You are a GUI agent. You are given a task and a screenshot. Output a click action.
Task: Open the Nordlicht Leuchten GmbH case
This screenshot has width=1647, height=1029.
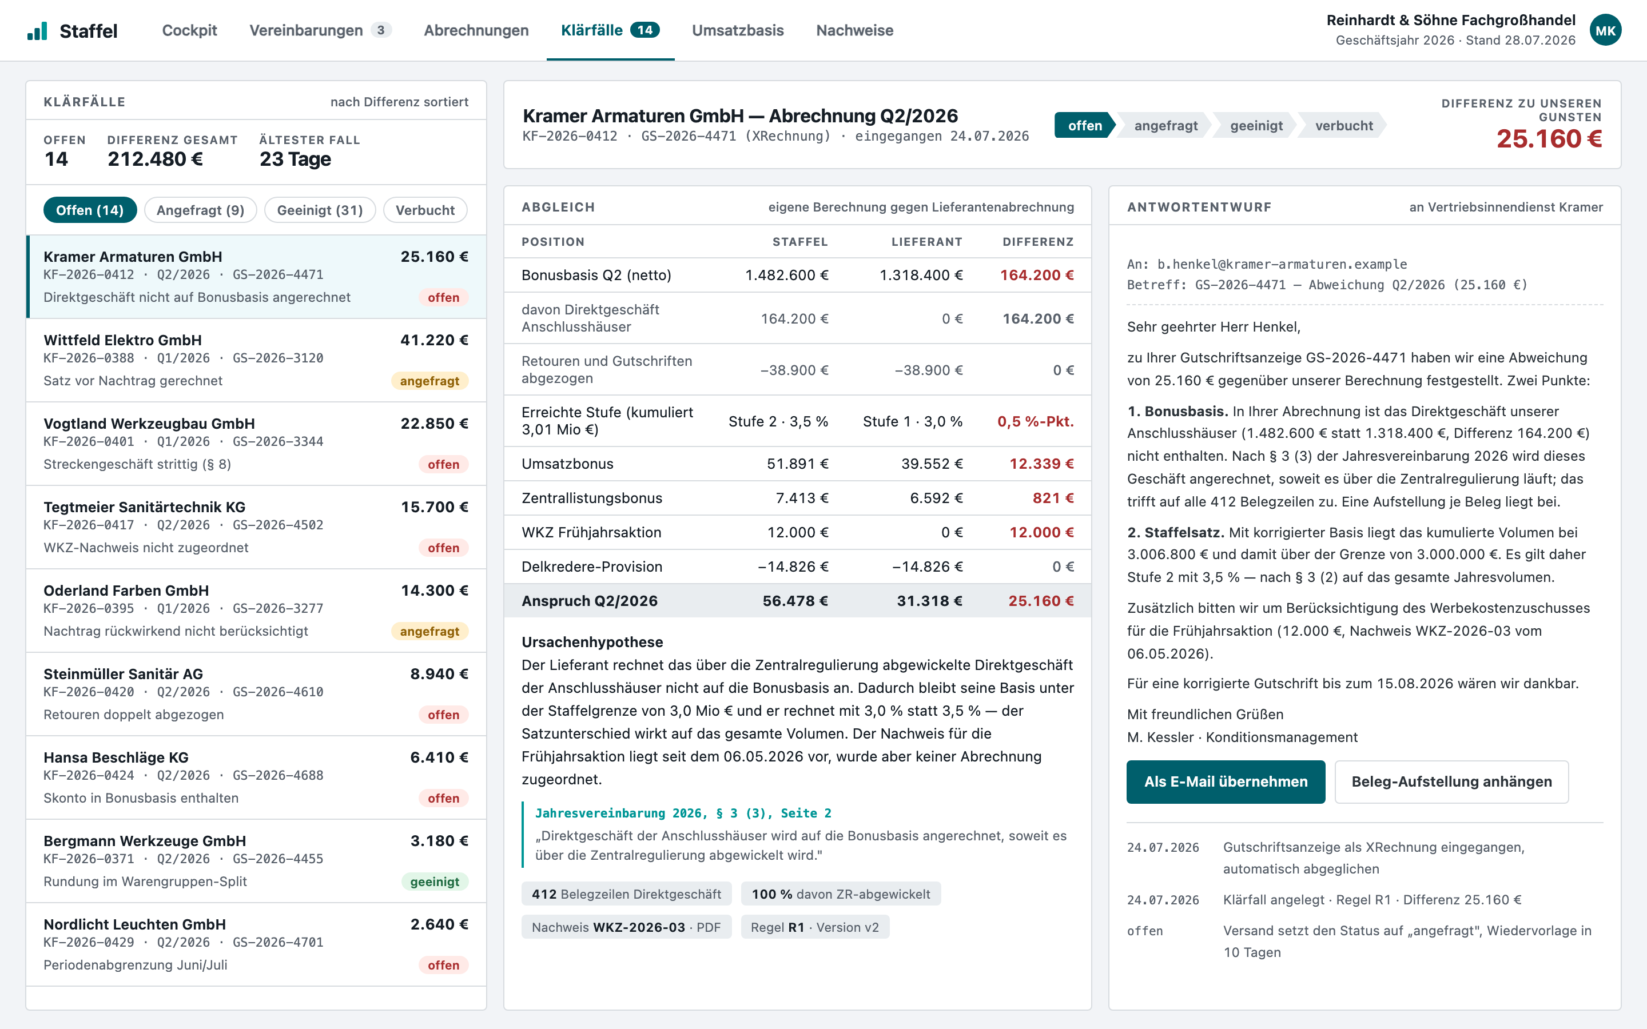tap(256, 944)
